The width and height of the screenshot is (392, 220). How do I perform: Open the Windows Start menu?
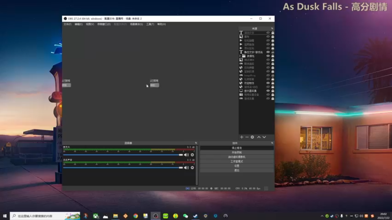point(5,216)
